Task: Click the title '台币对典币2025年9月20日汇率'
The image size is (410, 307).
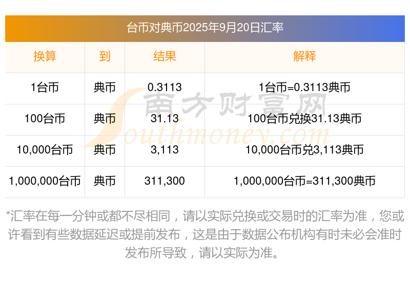Action: 205,28
